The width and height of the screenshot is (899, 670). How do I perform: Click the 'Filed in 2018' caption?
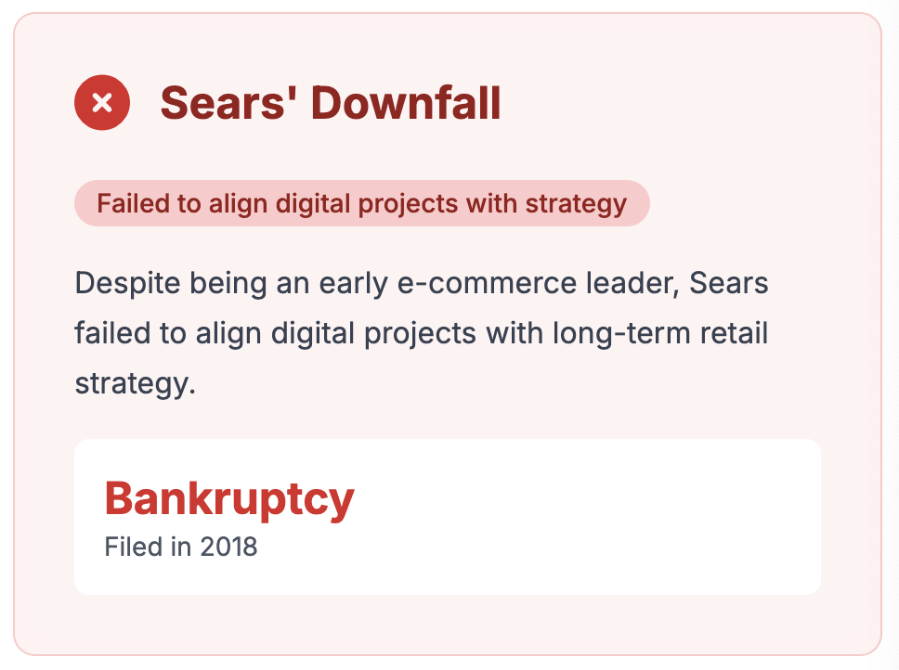(x=180, y=547)
